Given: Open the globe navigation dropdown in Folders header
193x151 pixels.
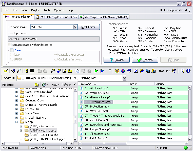Looking at the screenshot, I should click(45, 85).
